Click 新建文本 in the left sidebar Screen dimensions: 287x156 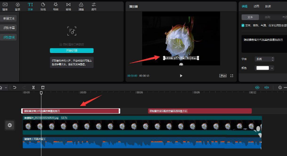8,18
